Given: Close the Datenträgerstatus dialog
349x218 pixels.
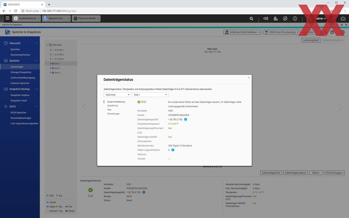Looking at the screenshot, I should tap(249, 78).
